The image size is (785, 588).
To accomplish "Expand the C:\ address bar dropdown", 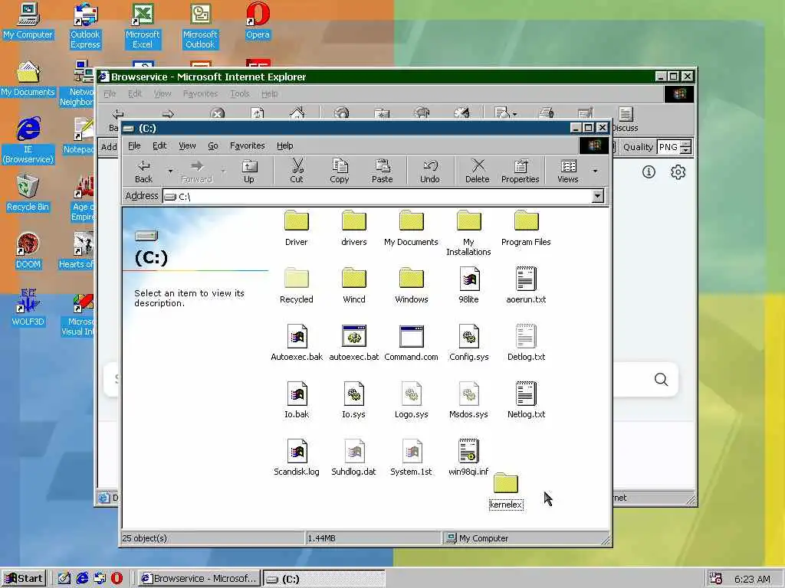I will [598, 196].
